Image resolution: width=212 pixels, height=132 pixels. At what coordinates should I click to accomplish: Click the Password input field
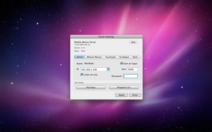pyautogui.click(x=130, y=76)
